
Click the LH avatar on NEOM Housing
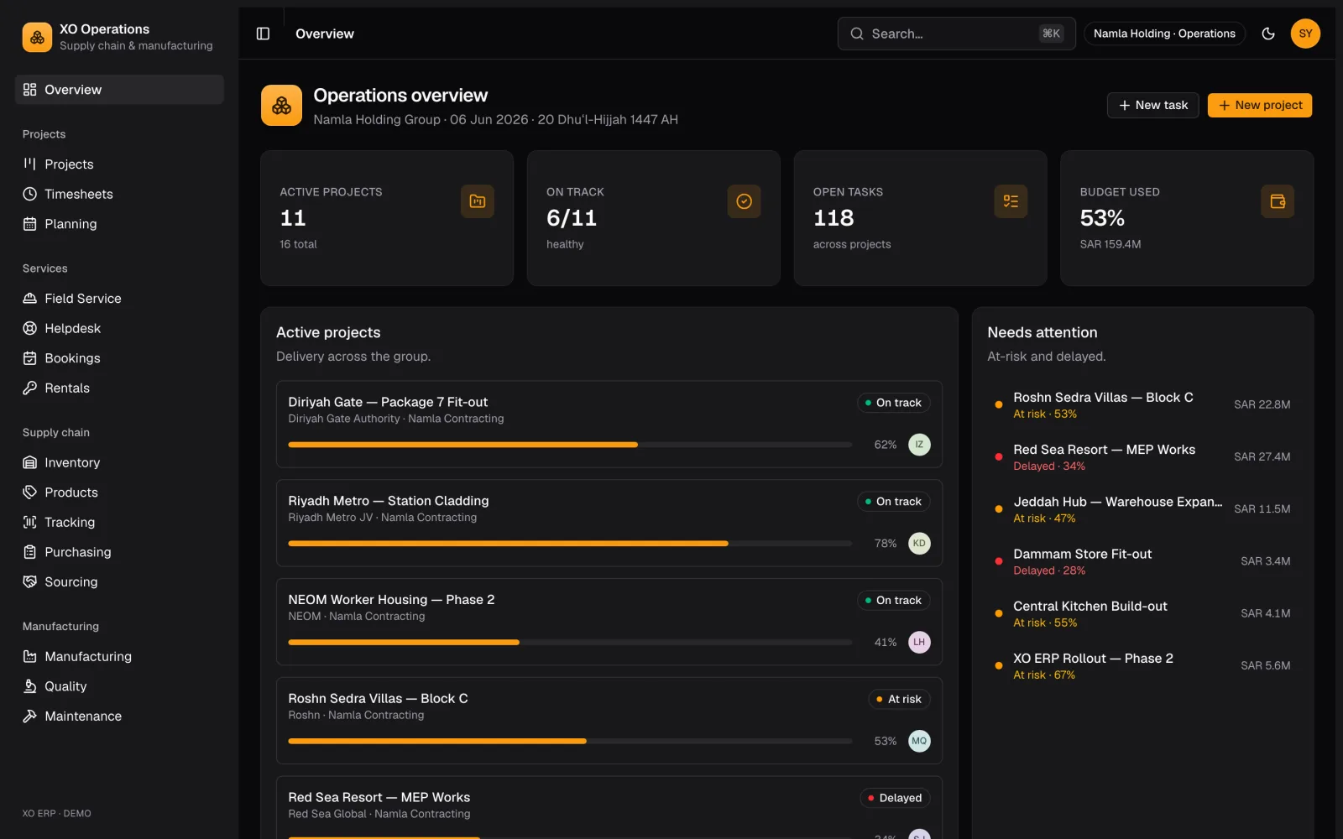919,643
